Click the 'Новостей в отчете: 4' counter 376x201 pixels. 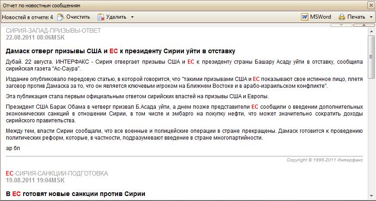tap(27, 17)
